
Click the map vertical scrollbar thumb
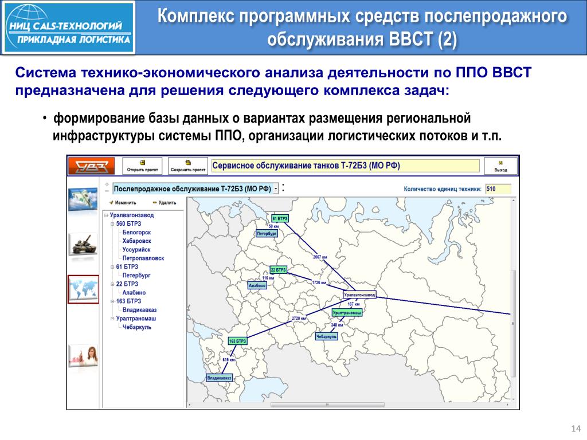pyautogui.click(x=513, y=324)
